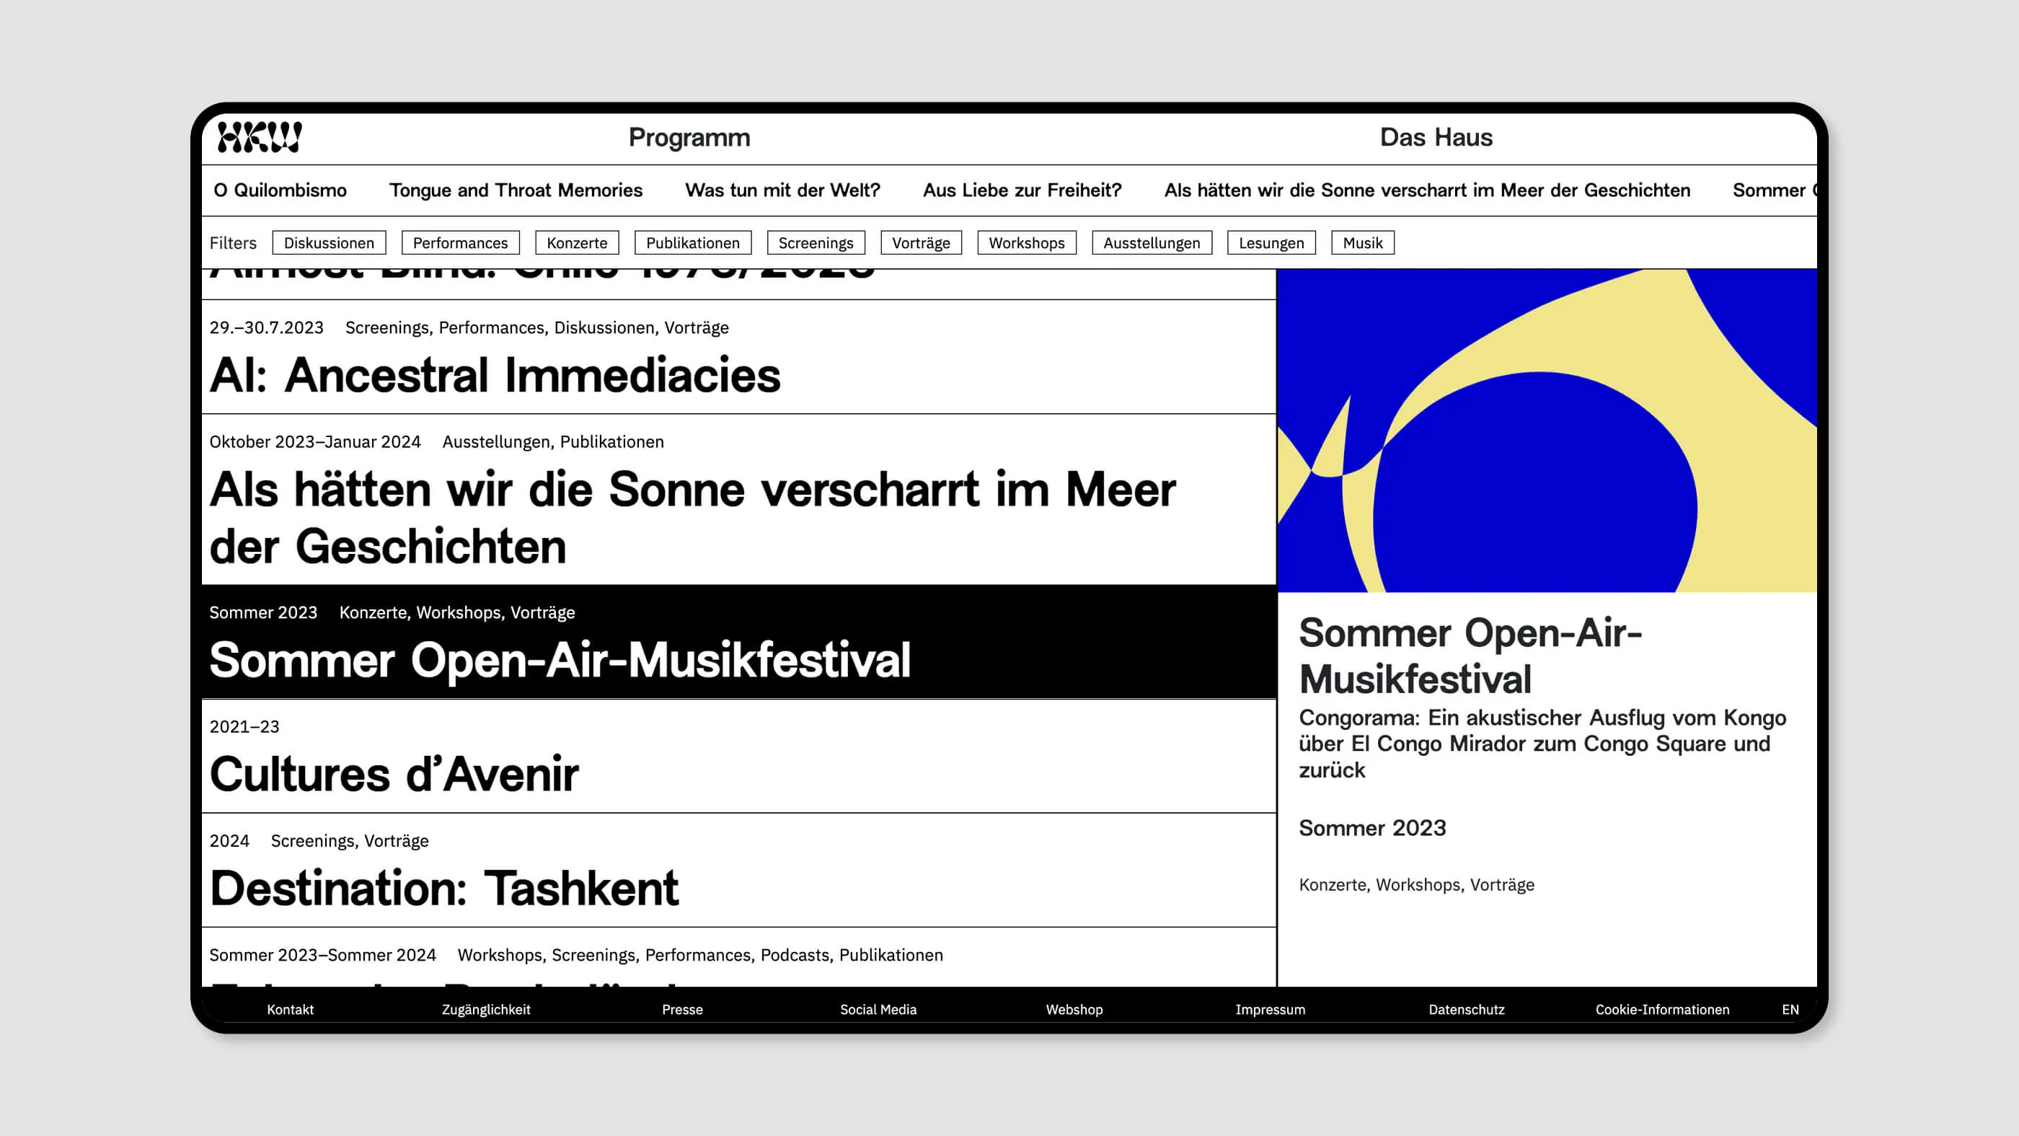The height and width of the screenshot is (1136, 2019).
Task: Enable the Workshops filter
Action: click(1027, 243)
